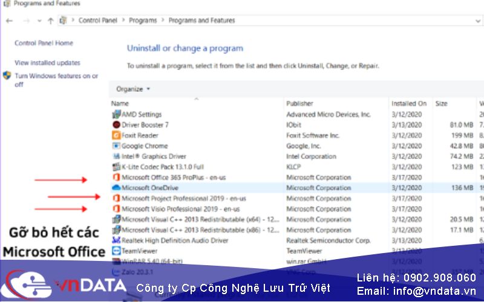Viewport: 484px width, 302px height.
Task: Click the Driver Booster 7 icon
Action: click(x=116, y=125)
